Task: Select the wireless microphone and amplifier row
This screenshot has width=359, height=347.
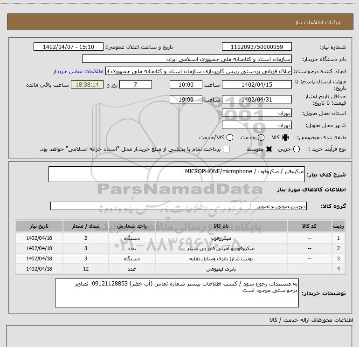Action: click(180, 248)
